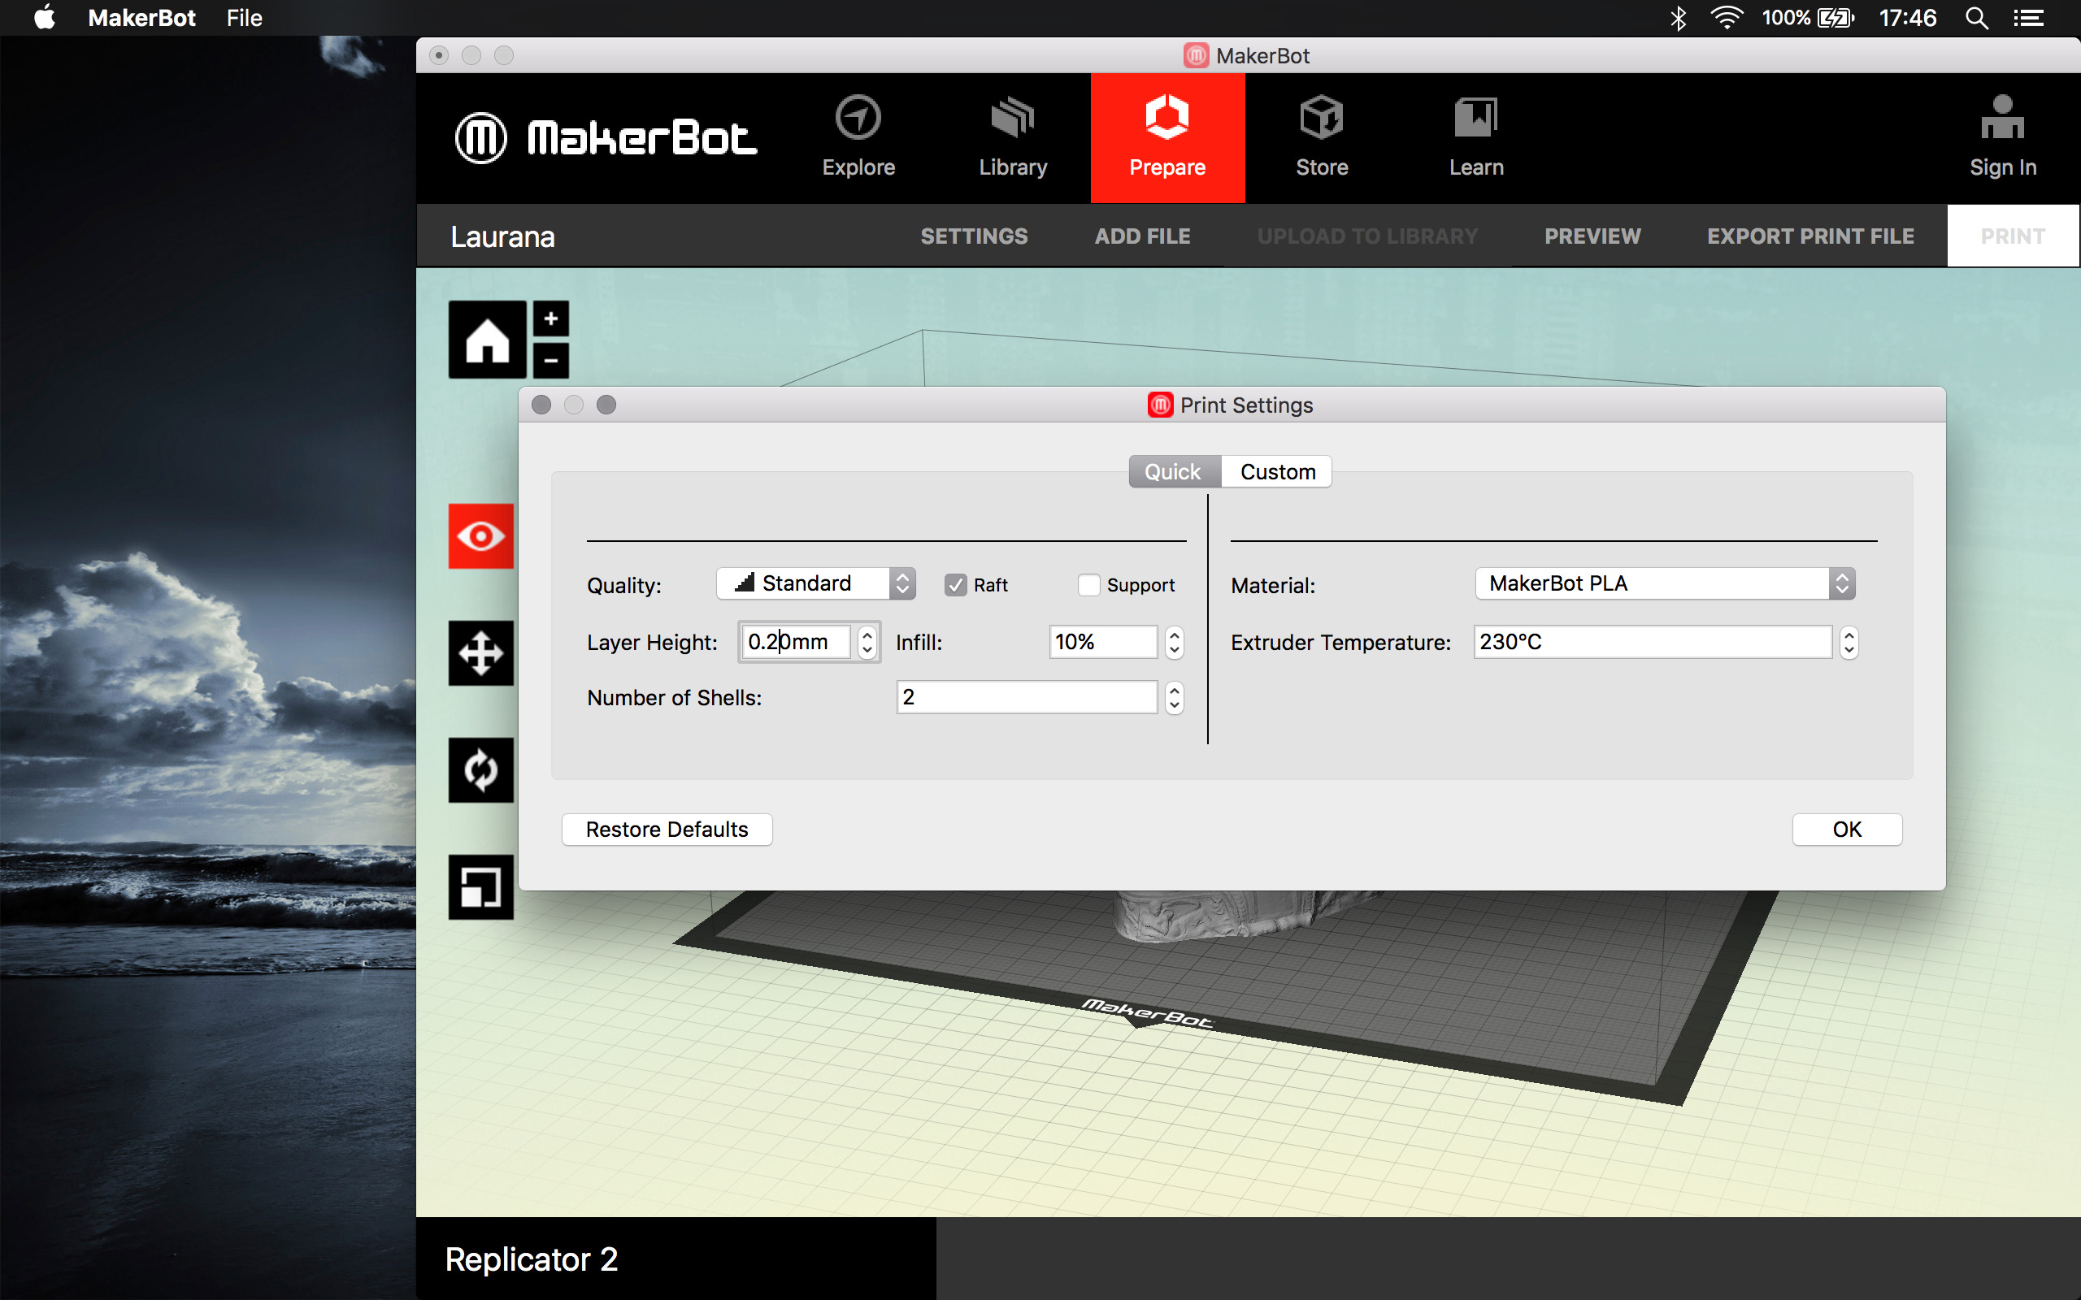Click the Wi-Fi status icon
Viewport: 2081px width, 1300px height.
1727,17
